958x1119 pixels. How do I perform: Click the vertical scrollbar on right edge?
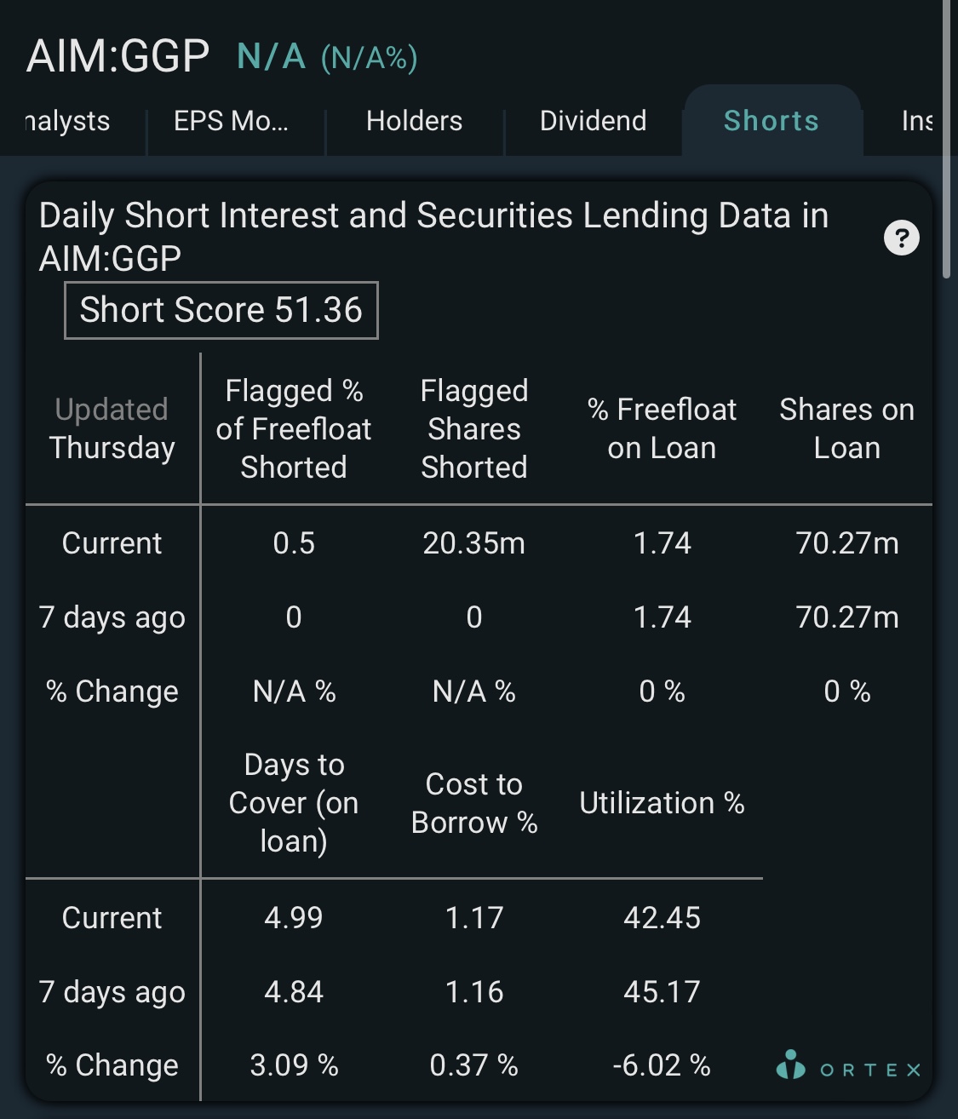946,140
